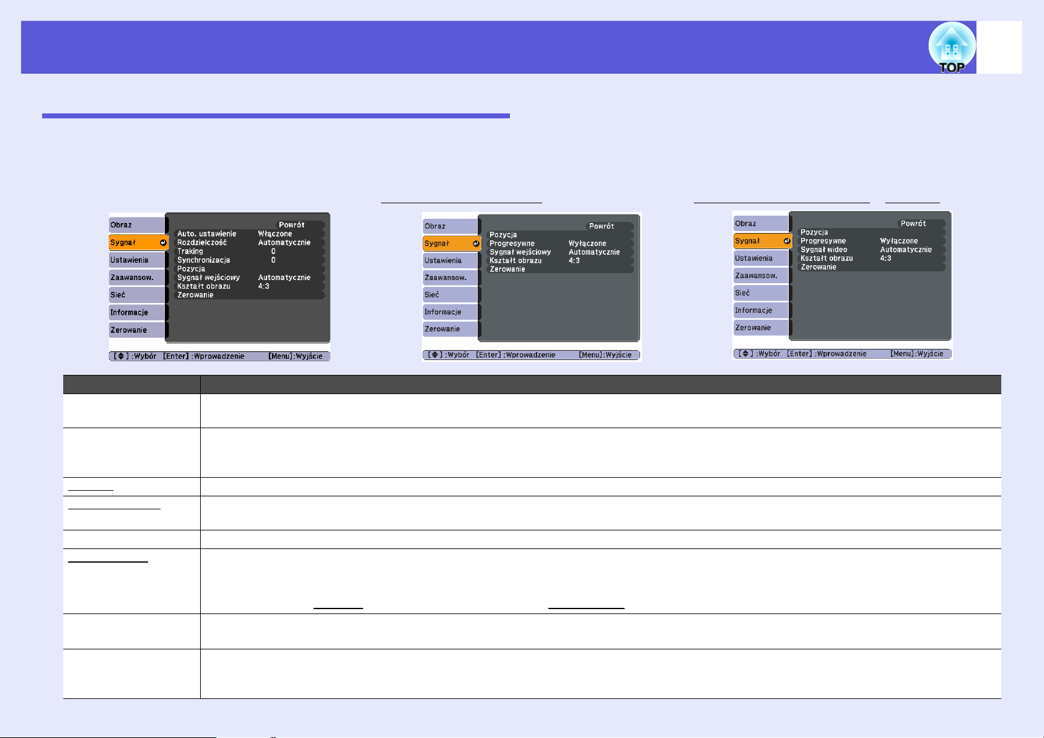
Task: Open Informacje tab in the left screenshot
Action: [137, 312]
